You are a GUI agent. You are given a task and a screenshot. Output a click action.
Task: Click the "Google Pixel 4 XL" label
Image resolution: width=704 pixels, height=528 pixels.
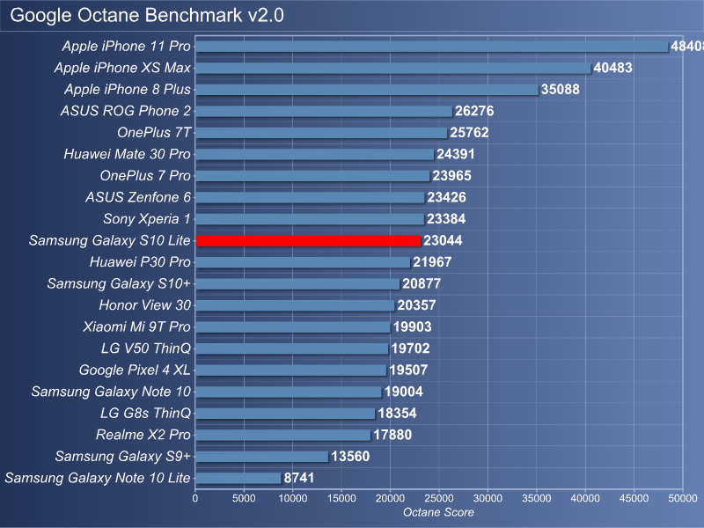pyautogui.click(x=135, y=370)
